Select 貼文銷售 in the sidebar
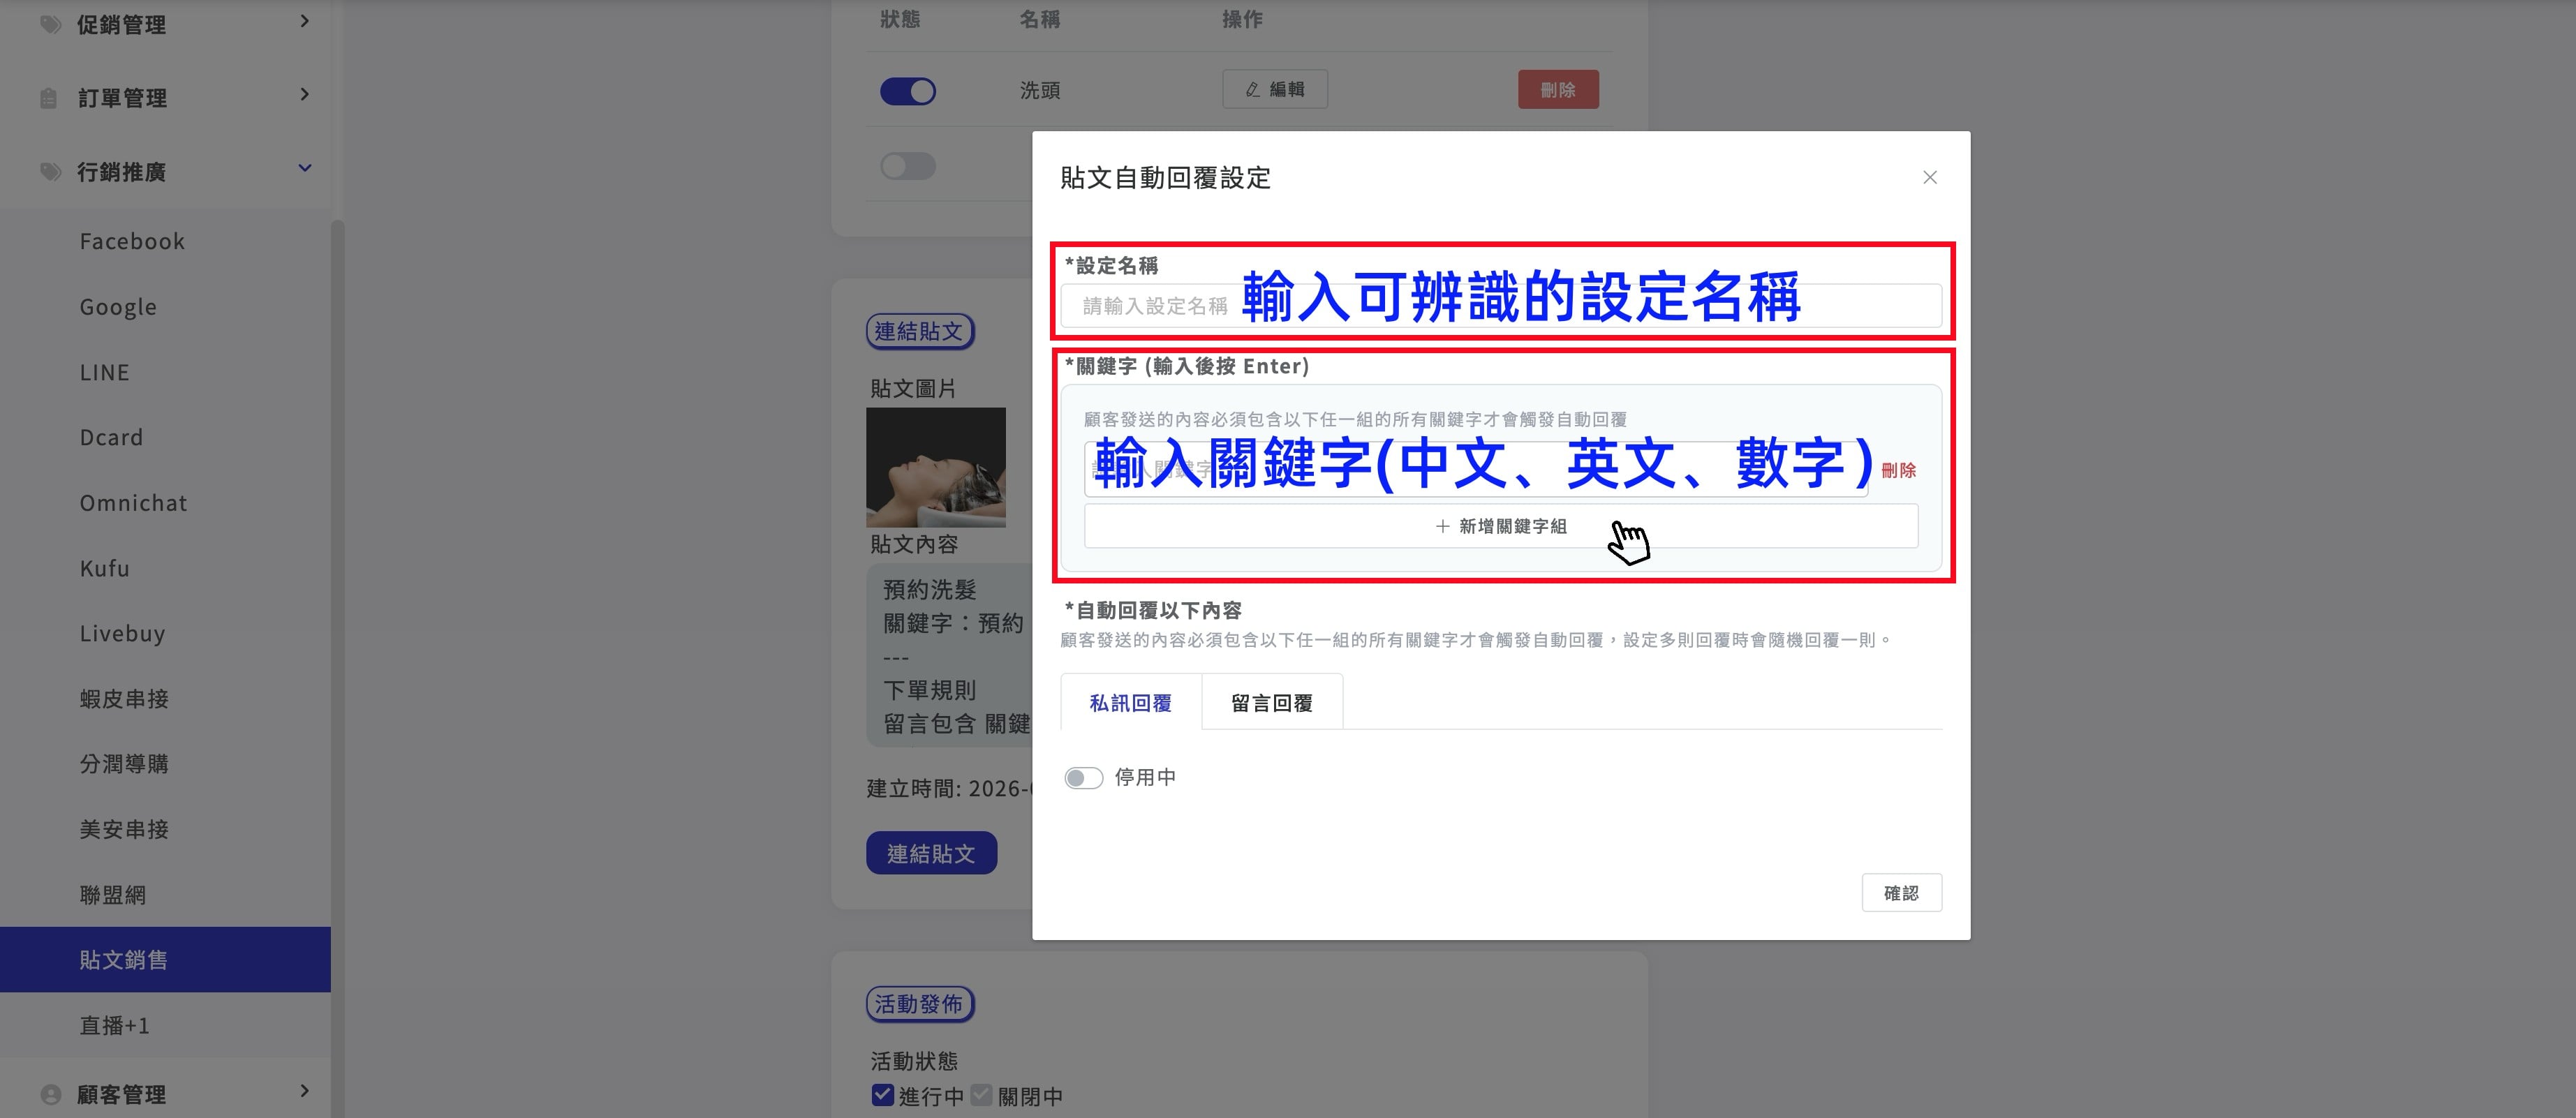This screenshot has width=2576, height=1118. [x=165, y=960]
